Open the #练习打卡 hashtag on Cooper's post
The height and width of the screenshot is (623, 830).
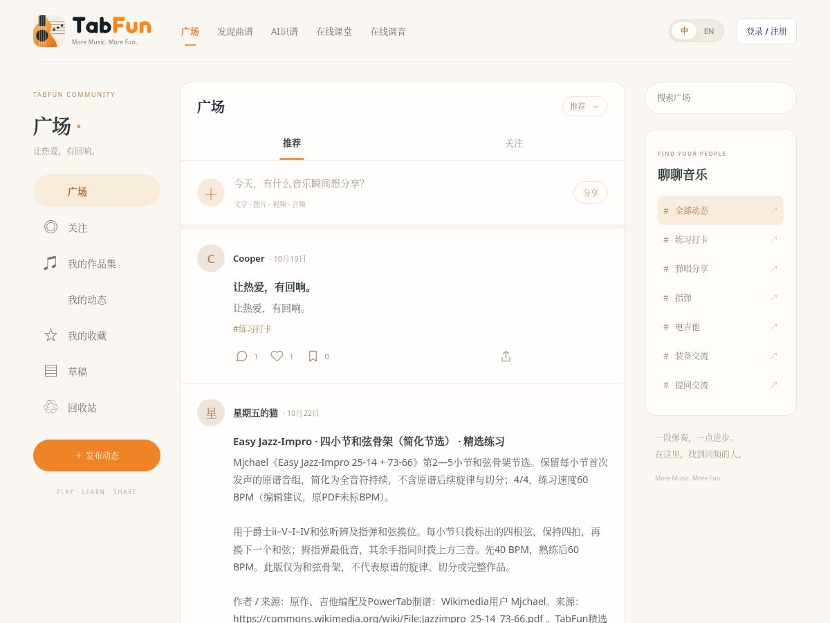[252, 329]
